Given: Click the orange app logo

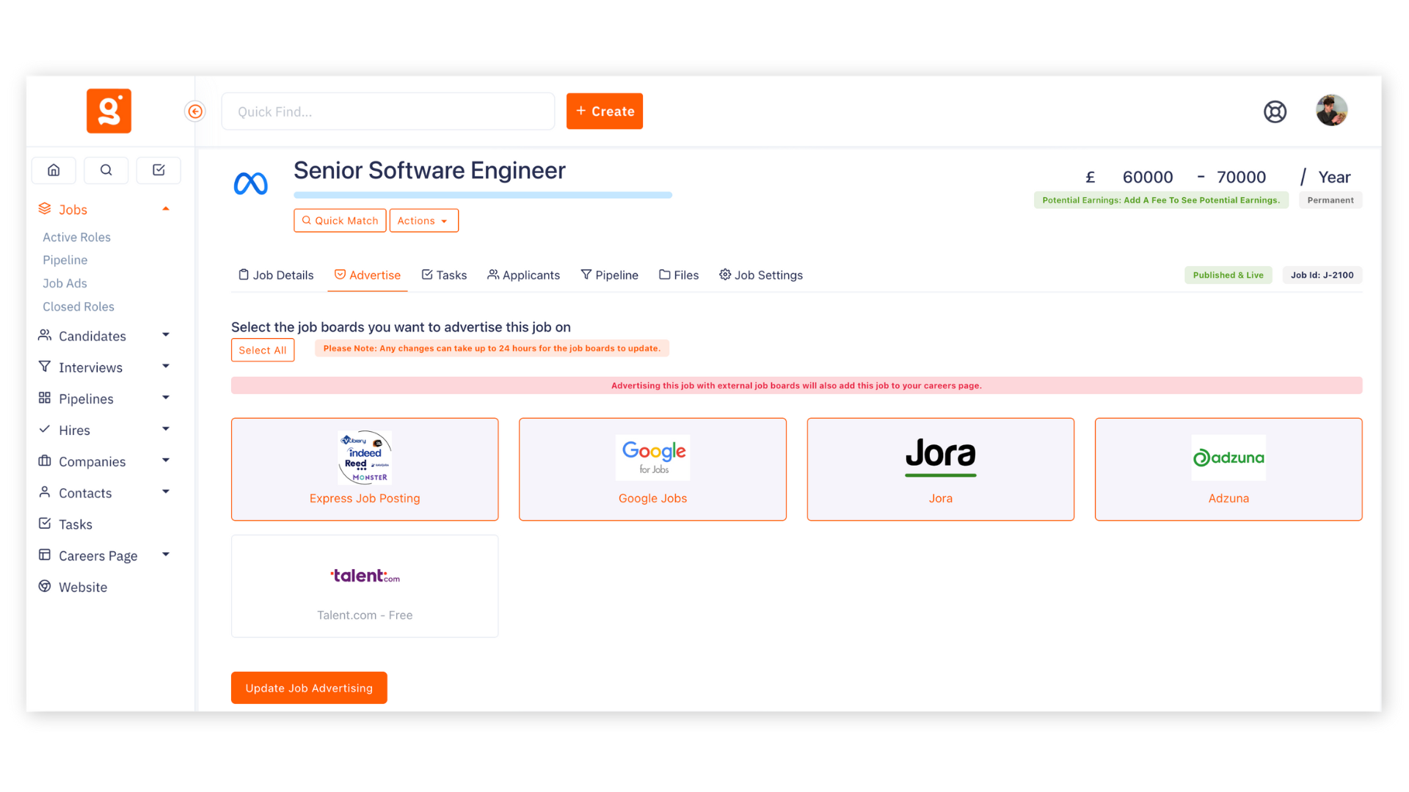Looking at the screenshot, I should pyautogui.click(x=109, y=111).
